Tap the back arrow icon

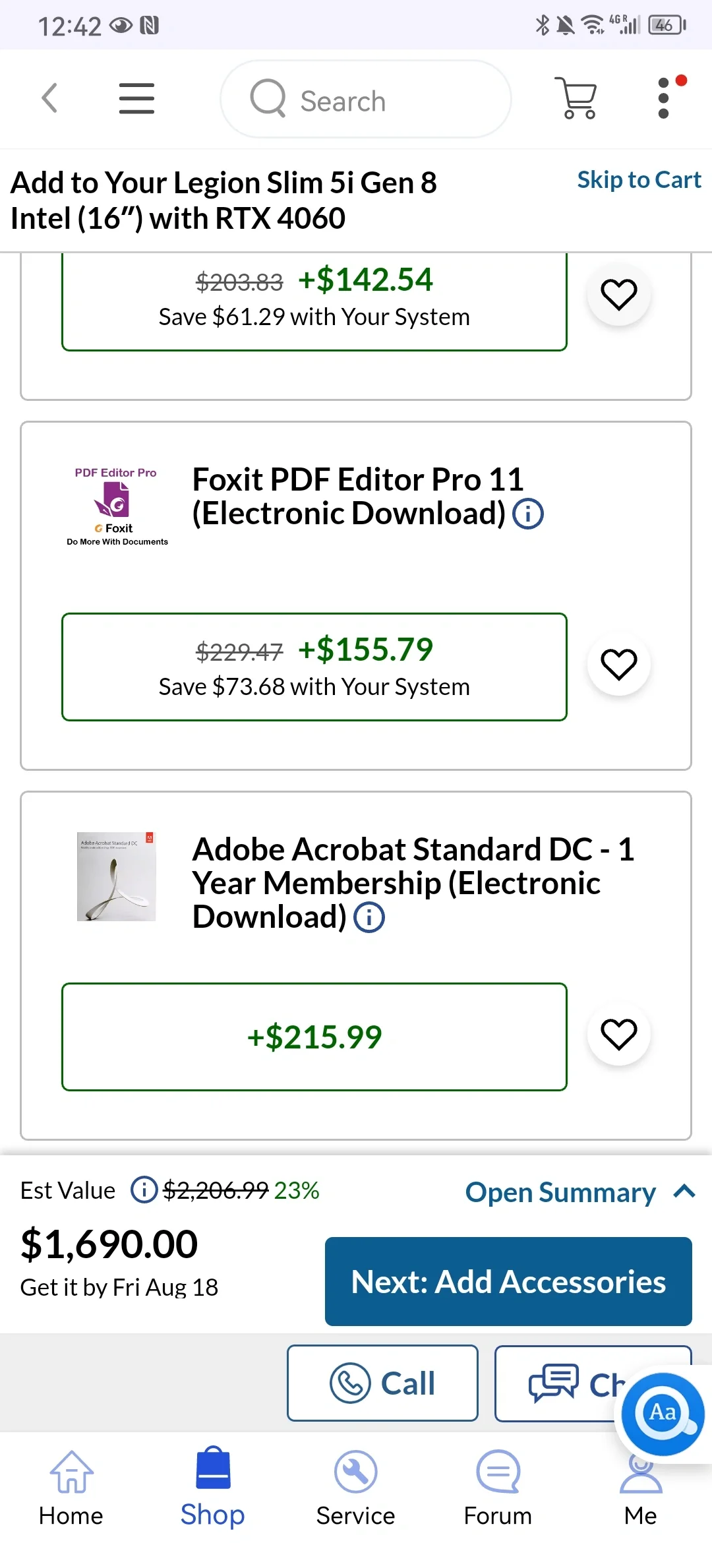coord(49,99)
